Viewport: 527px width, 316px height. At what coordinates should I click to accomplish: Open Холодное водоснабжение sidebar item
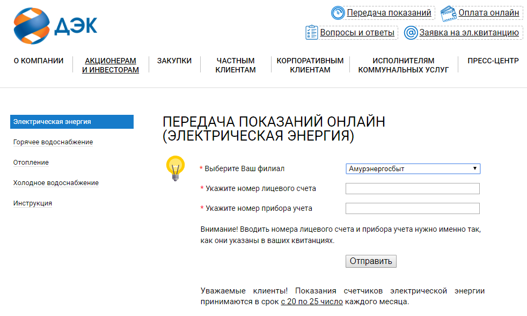click(56, 183)
